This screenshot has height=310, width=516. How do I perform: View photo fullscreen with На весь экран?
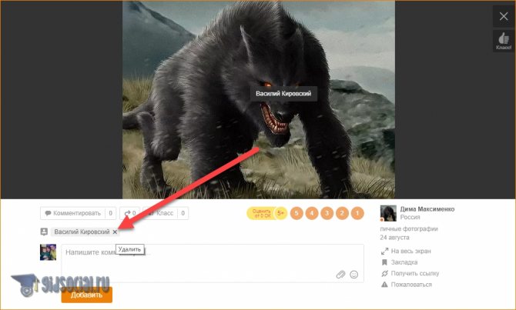point(406,252)
